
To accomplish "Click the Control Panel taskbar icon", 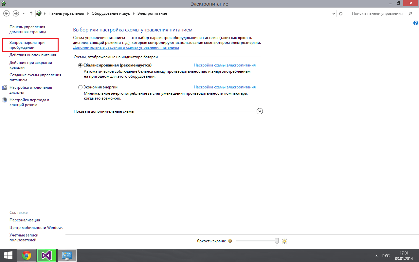I will click(67, 255).
